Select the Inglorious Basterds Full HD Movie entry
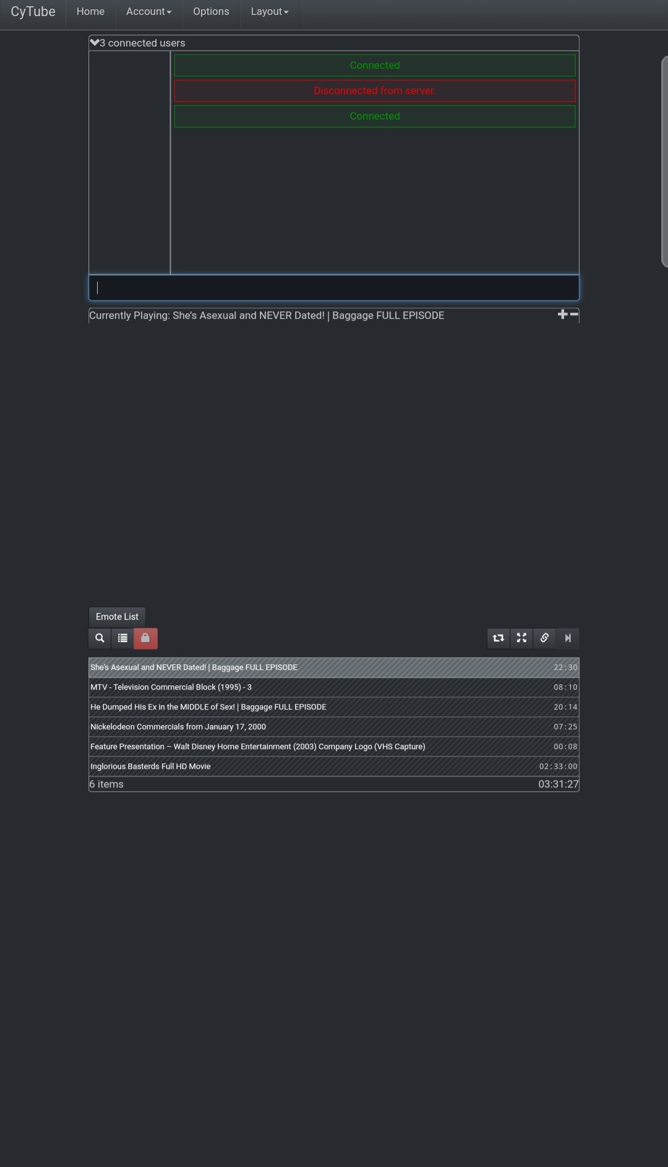The image size is (668, 1167). coord(334,766)
